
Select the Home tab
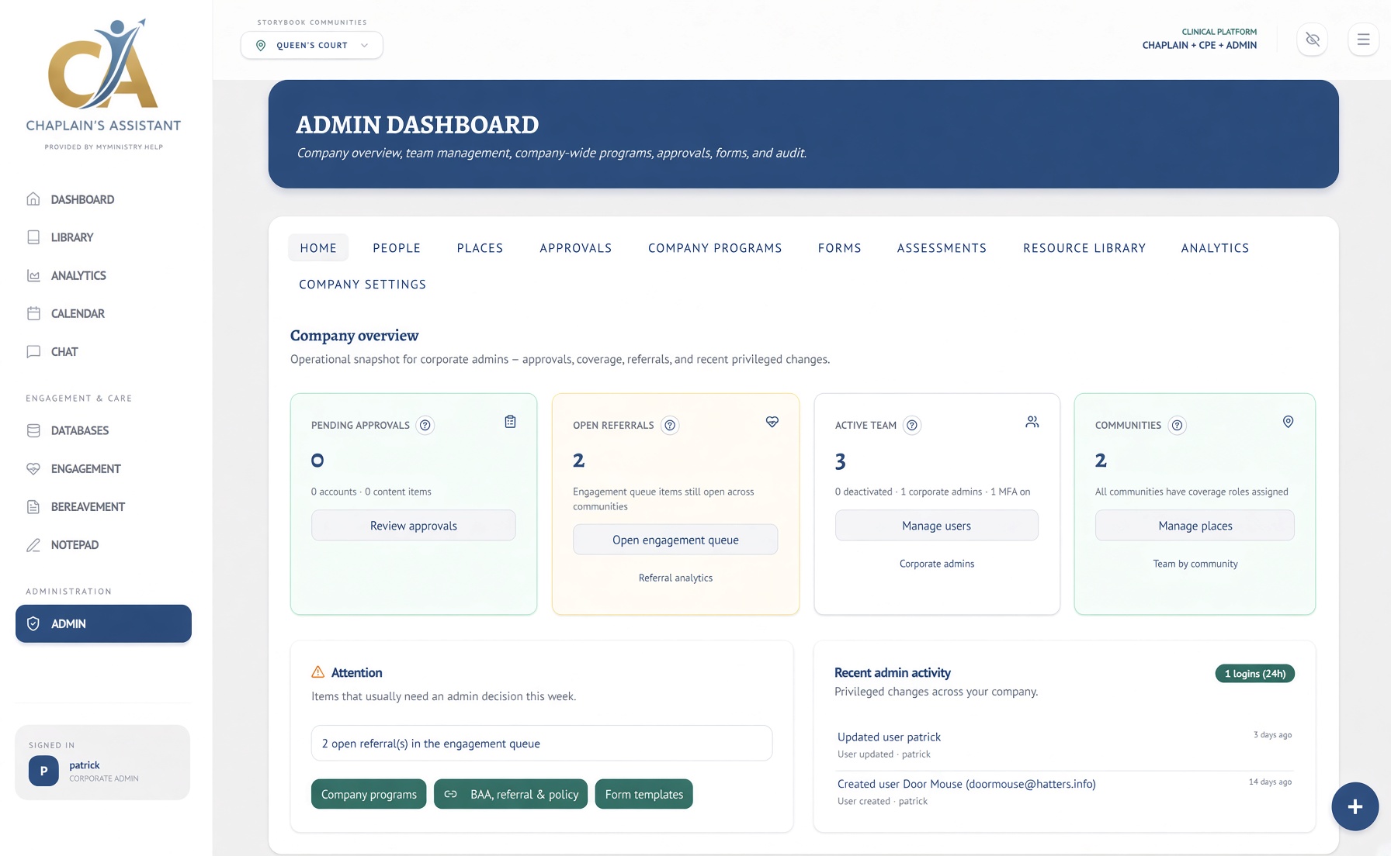click(318, 248)
